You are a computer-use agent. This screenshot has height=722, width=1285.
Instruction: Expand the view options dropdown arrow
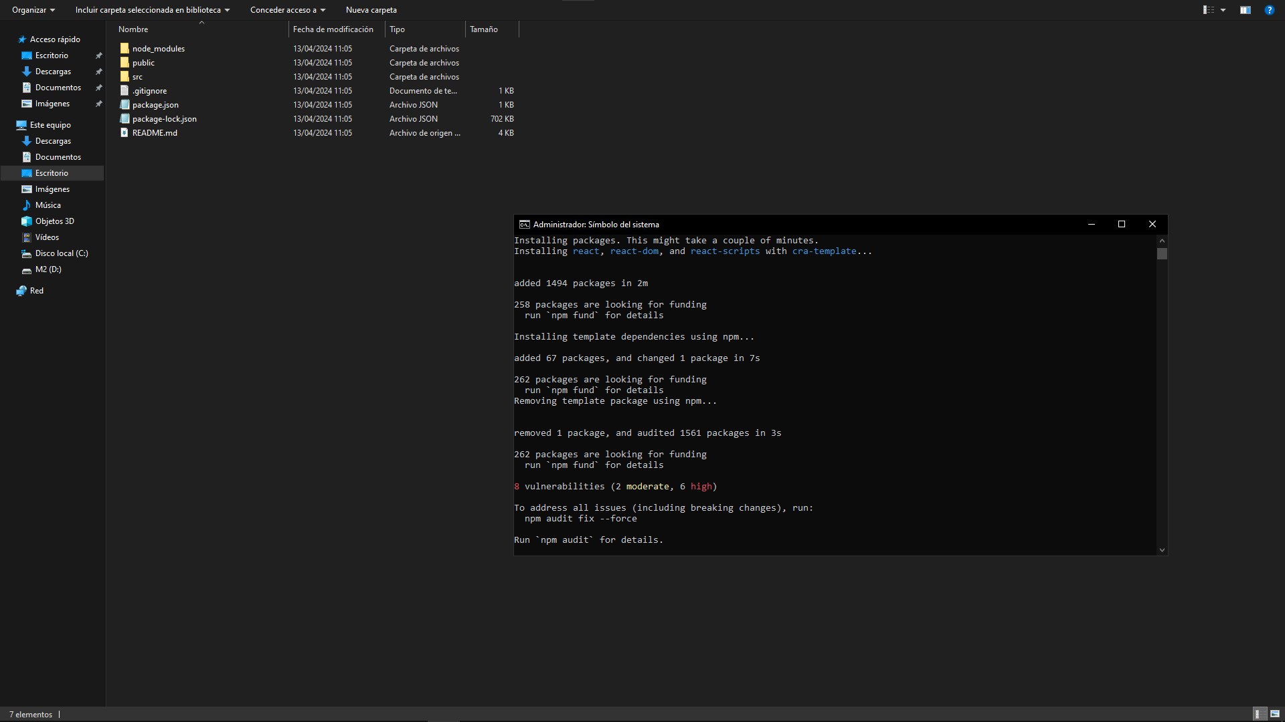tap(1223, 10)
